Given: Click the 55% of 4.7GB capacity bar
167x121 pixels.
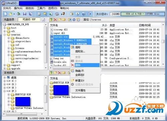Looking at the screenshot, I should point(143,14).
